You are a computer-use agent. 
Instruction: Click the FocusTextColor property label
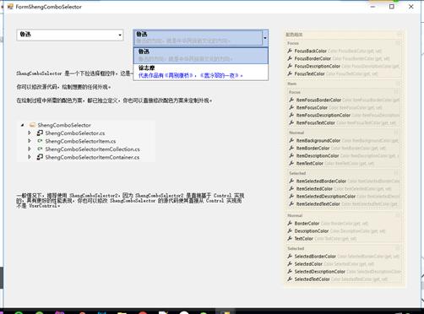pos(309,73)
